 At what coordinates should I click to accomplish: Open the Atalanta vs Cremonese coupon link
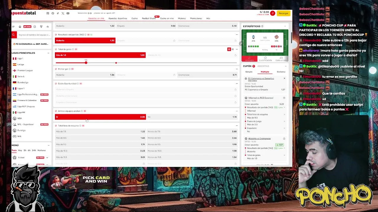pos(259,138)
